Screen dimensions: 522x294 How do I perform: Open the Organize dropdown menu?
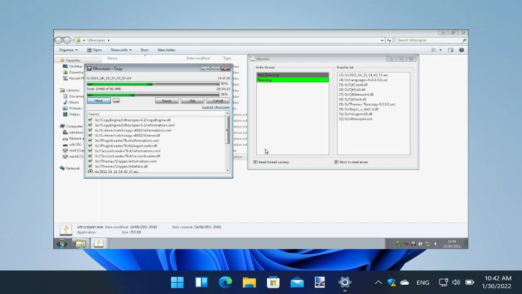pos(68,50)
